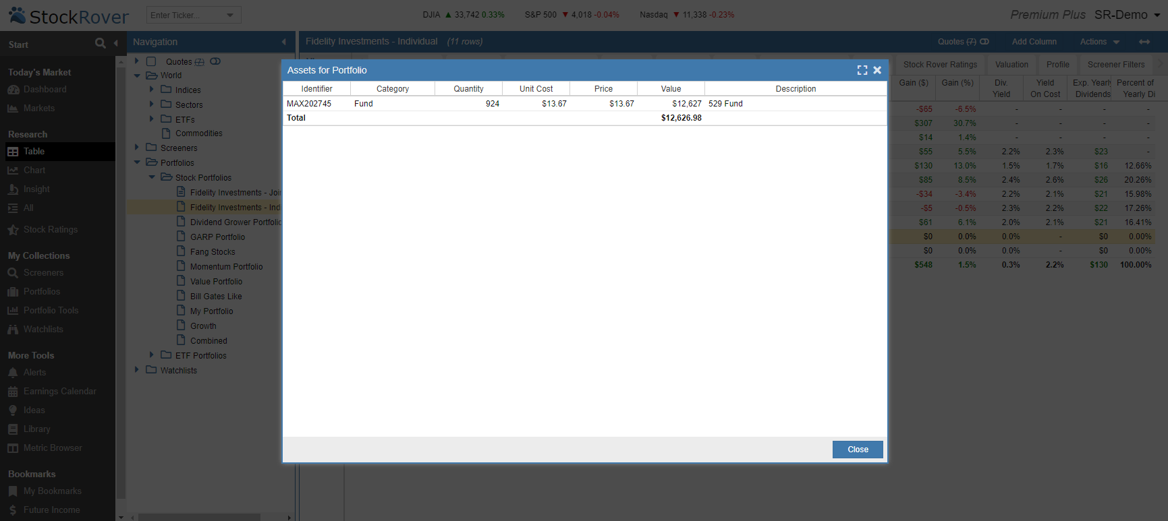Screen dimensions: 1168x521
Task: Expand the Indices folder
Action: click(152, 90)
